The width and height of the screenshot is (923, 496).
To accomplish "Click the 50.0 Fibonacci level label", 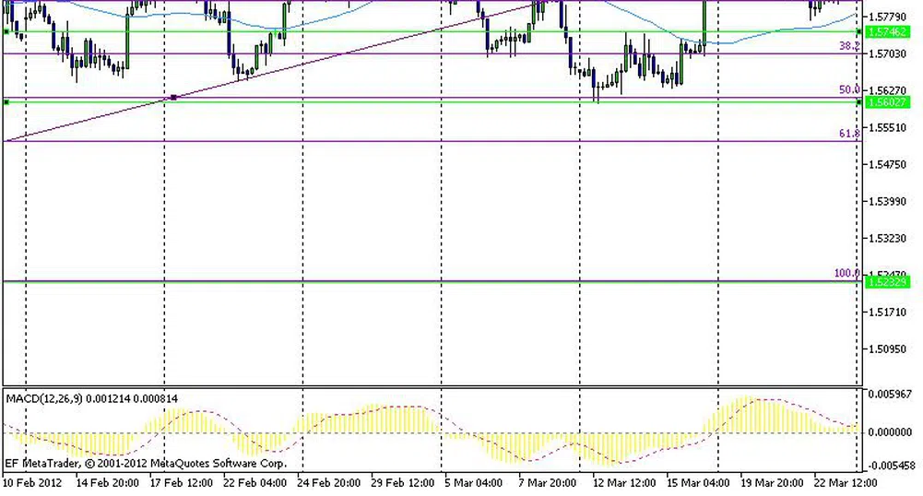I will (848, 89).
